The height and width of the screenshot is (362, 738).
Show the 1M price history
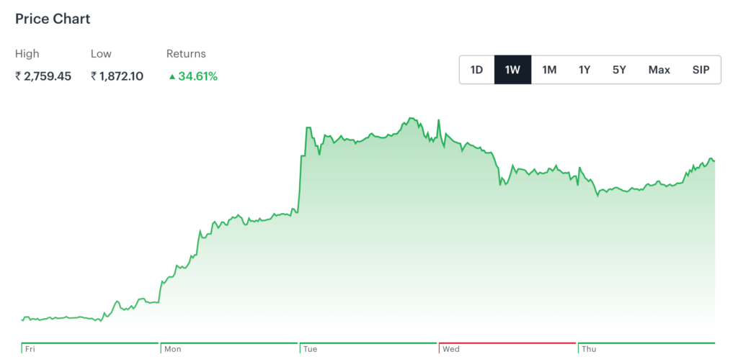[x=549, y=70]
